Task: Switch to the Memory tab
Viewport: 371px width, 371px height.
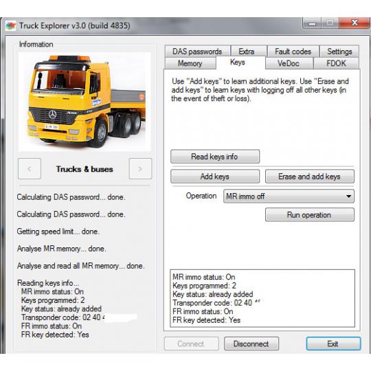Action: click(x=190, y=63)
